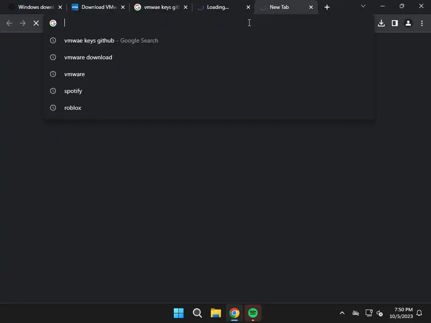Open the network status tray icon
Screen dimensions: 431x323
[x=369, y=313]
